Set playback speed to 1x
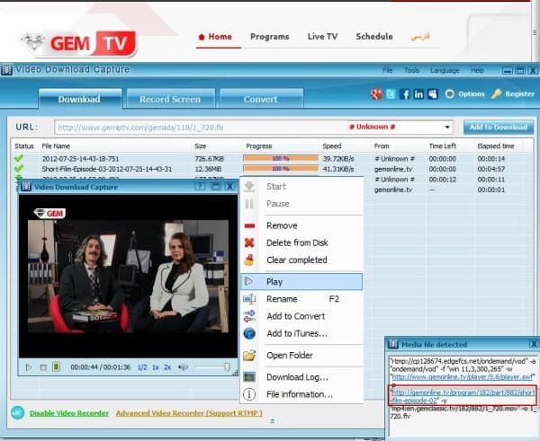The image size is (540, 441). (x=156, y=367)
